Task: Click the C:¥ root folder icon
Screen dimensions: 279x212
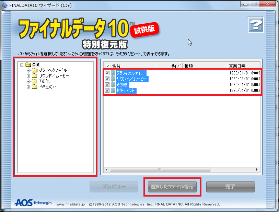Action: (28, 64)
